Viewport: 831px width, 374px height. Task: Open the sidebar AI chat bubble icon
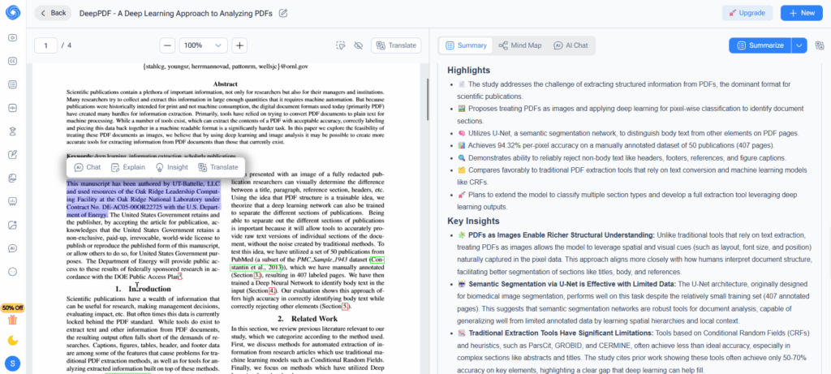coord(13,248)
